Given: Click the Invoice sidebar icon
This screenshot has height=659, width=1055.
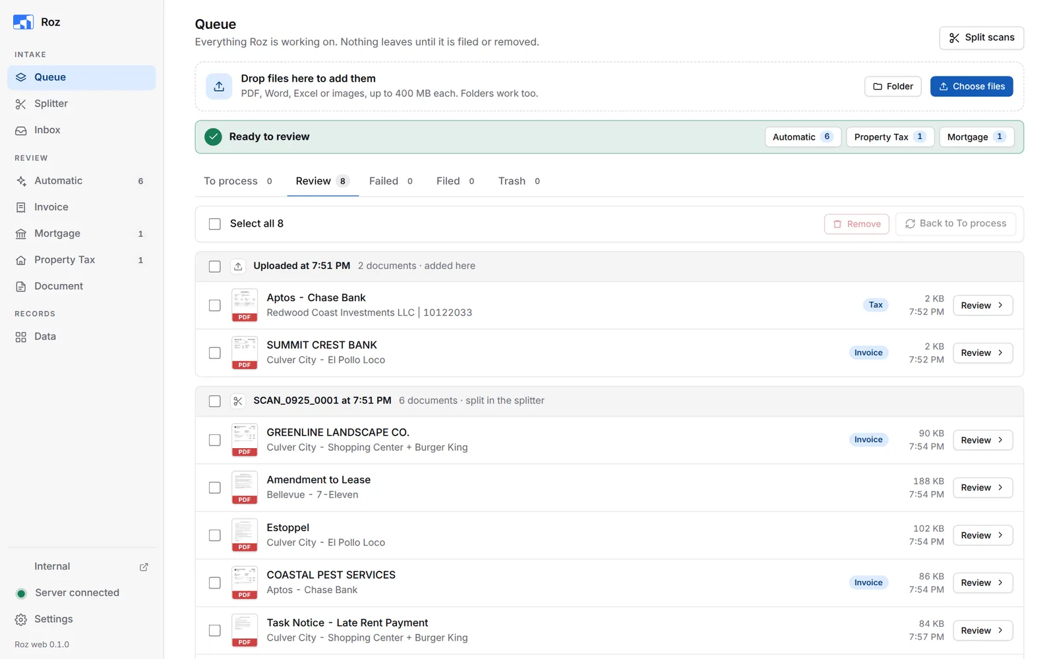Looking at the screenshot, I should coord(21,208).
